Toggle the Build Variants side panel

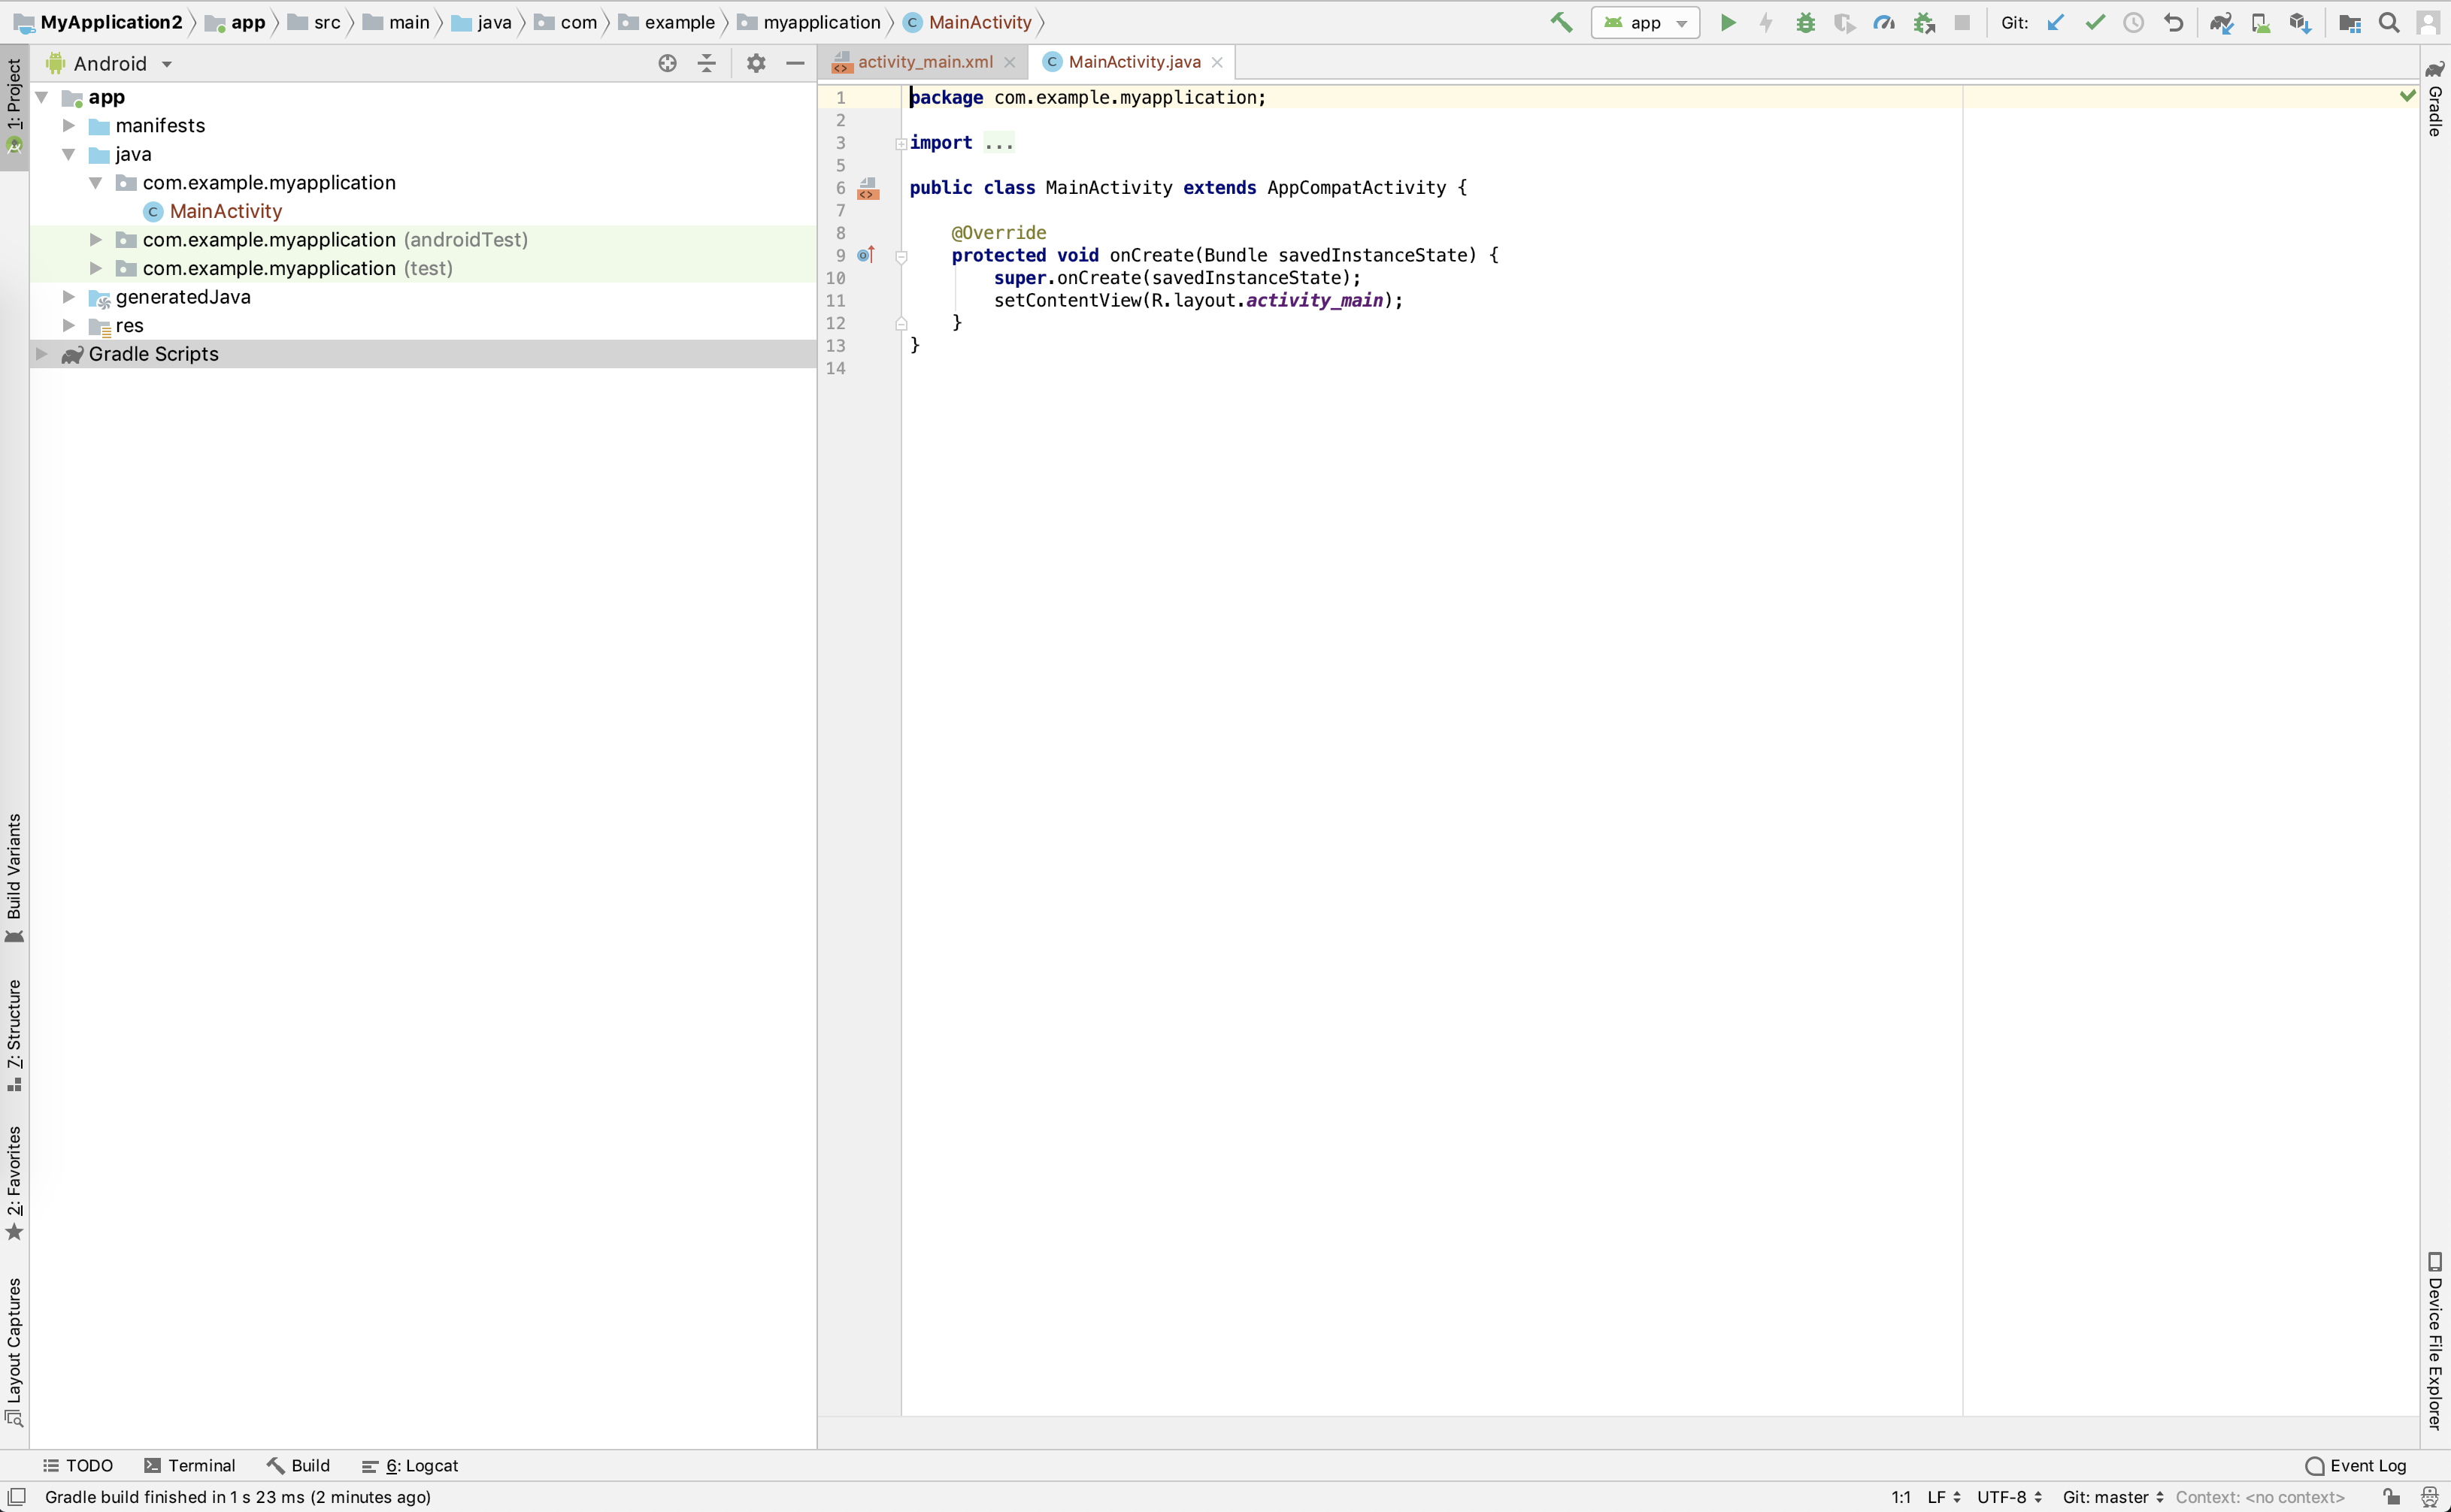(x=14, y=877)
